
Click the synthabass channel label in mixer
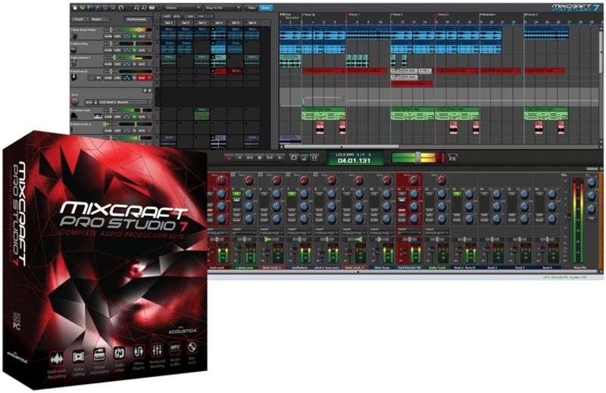coord(299,268)
